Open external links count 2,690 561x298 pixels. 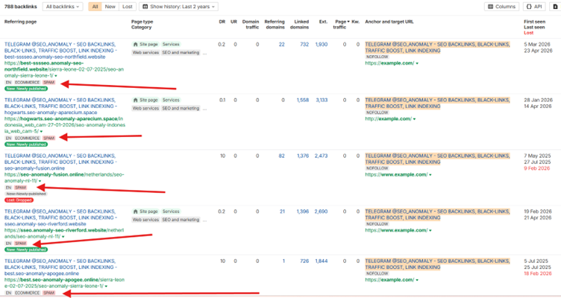[322, 212]
